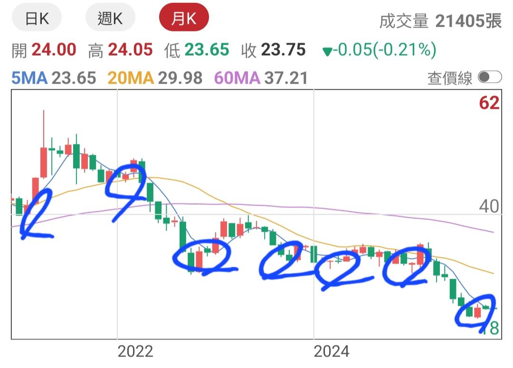Click the 低 23.65 low price value
Image resolution: width=513 pixels, height=368 pixels.
(197, 50)
